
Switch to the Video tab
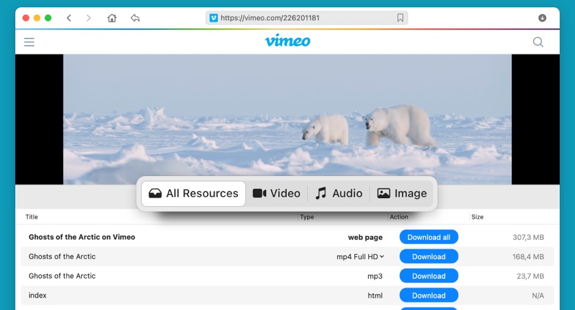276,193
